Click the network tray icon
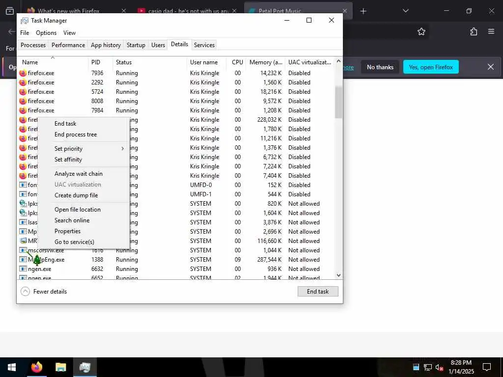Screen dimensions: 503x377 coord(428,367)
